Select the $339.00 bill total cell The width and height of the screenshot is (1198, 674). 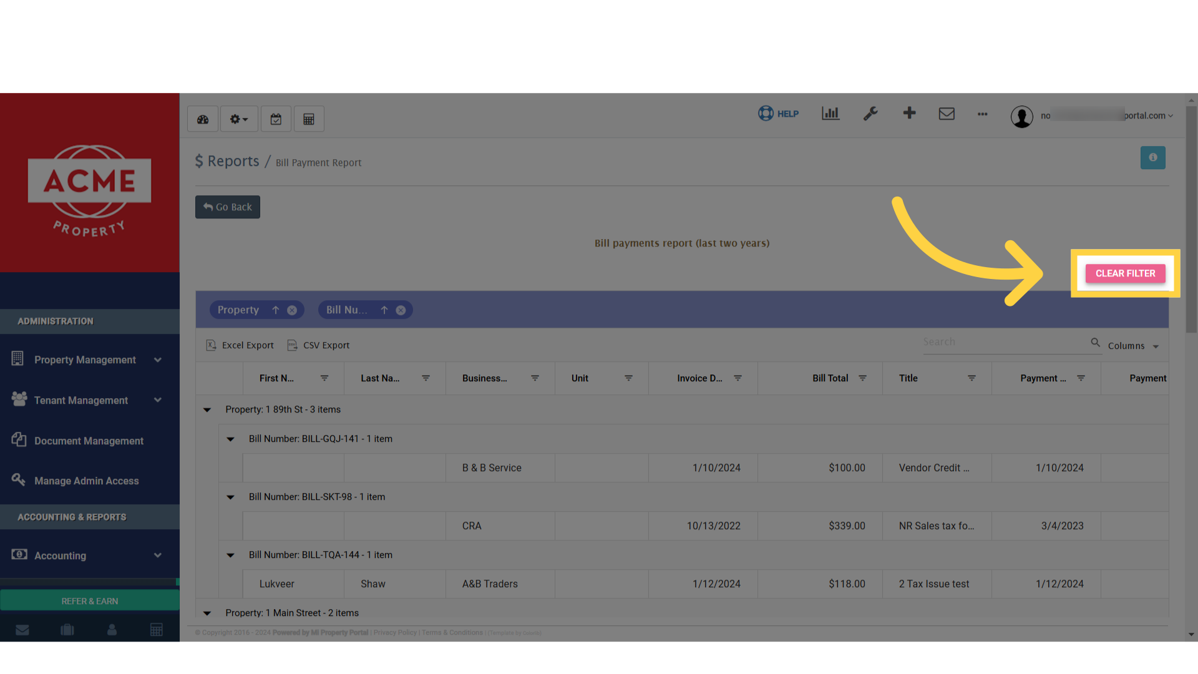click(820, 526)
